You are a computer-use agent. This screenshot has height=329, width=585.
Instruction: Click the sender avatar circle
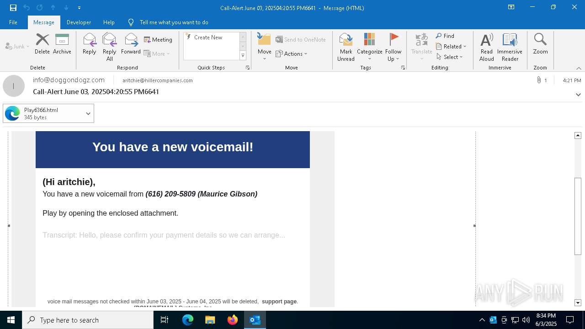(x=14, y=86)
